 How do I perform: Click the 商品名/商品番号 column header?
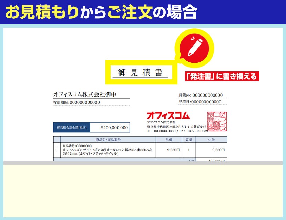[108, 140]
